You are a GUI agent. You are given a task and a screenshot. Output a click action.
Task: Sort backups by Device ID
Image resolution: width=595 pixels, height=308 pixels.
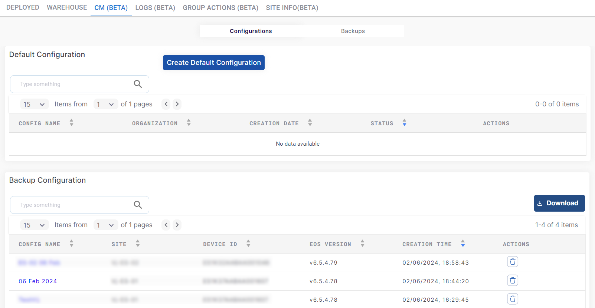coord(248,244)
